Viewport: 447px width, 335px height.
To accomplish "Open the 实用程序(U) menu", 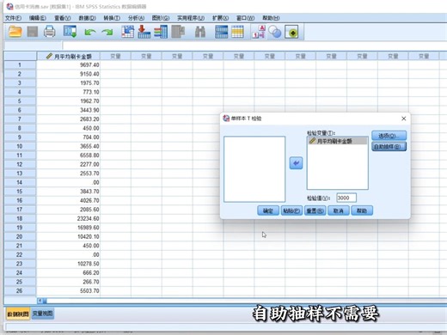I will click(191, 18).
